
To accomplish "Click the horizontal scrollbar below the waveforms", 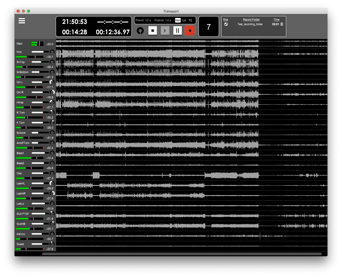I will pos(182,254).
